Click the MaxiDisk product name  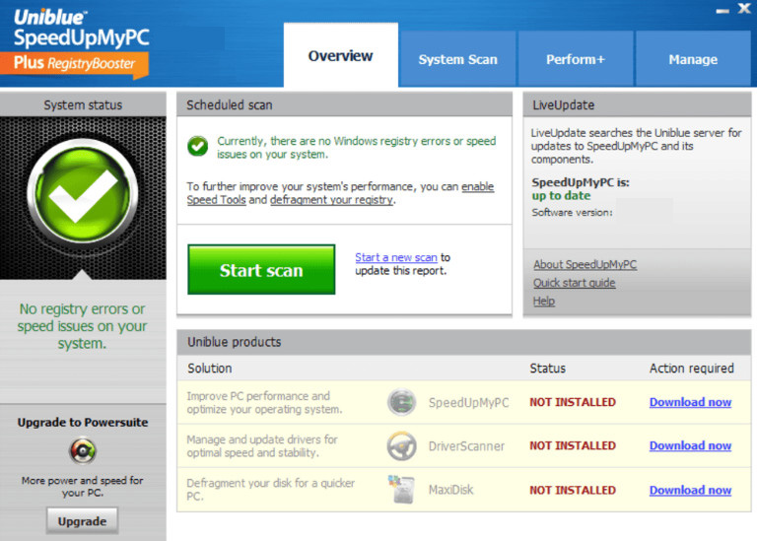coord(450,490)
